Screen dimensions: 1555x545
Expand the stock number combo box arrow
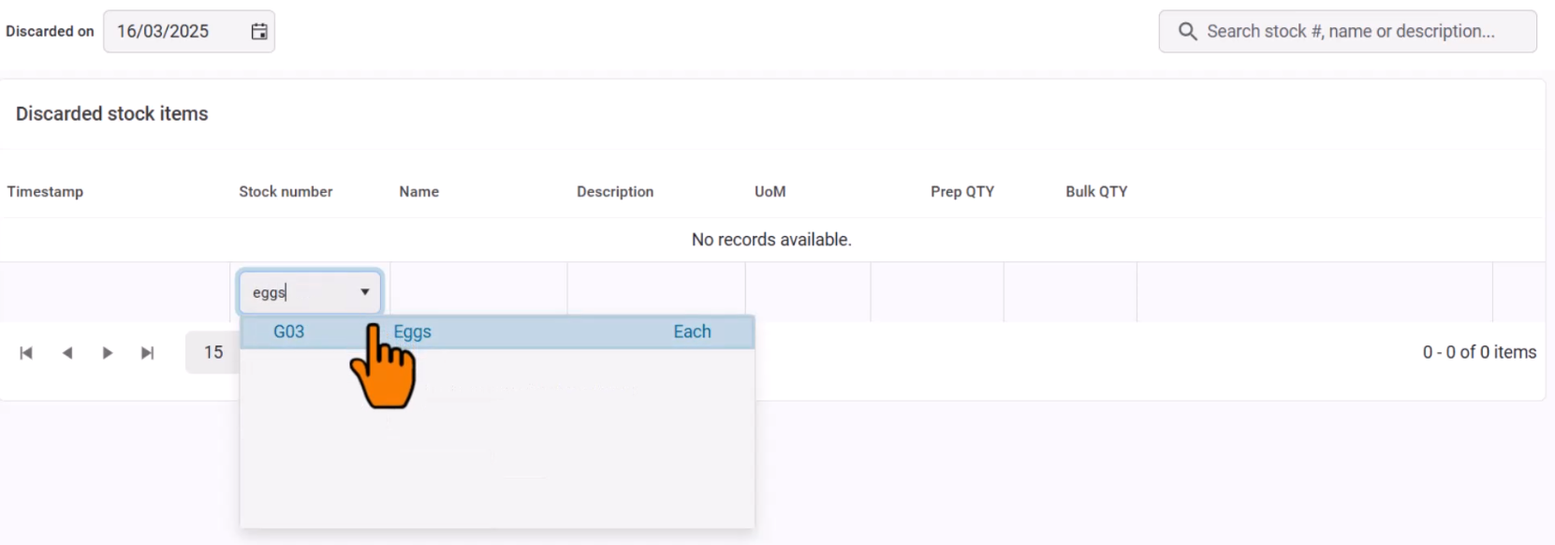click(365, 292)
